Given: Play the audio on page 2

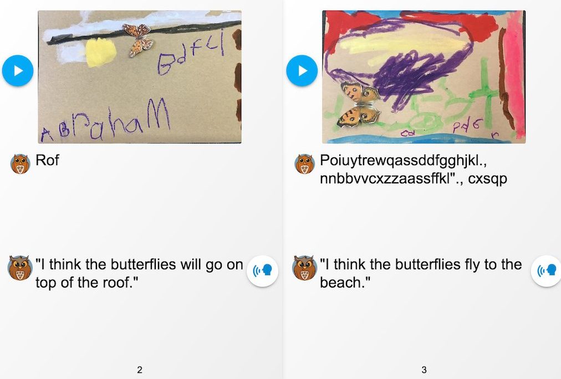Looking at the screenshot, I should (18, 70).
